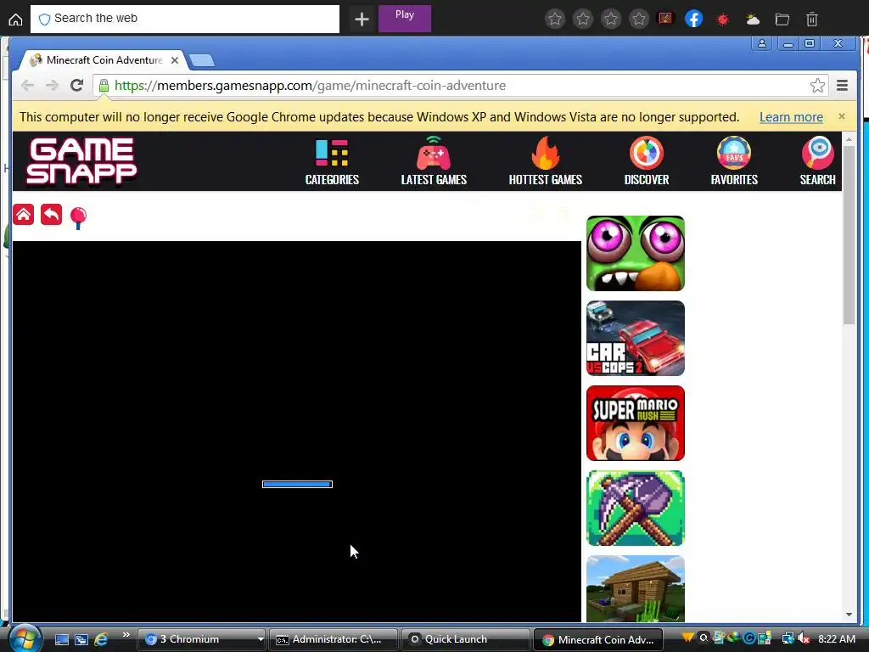Click the third empty star shortcut
Image resolution: width=869 pixels, height=652 pixels.
point(611,20)
